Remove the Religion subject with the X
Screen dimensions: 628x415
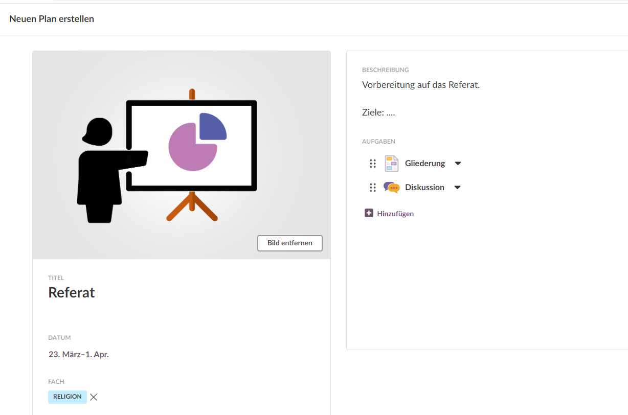click(94, 397)
